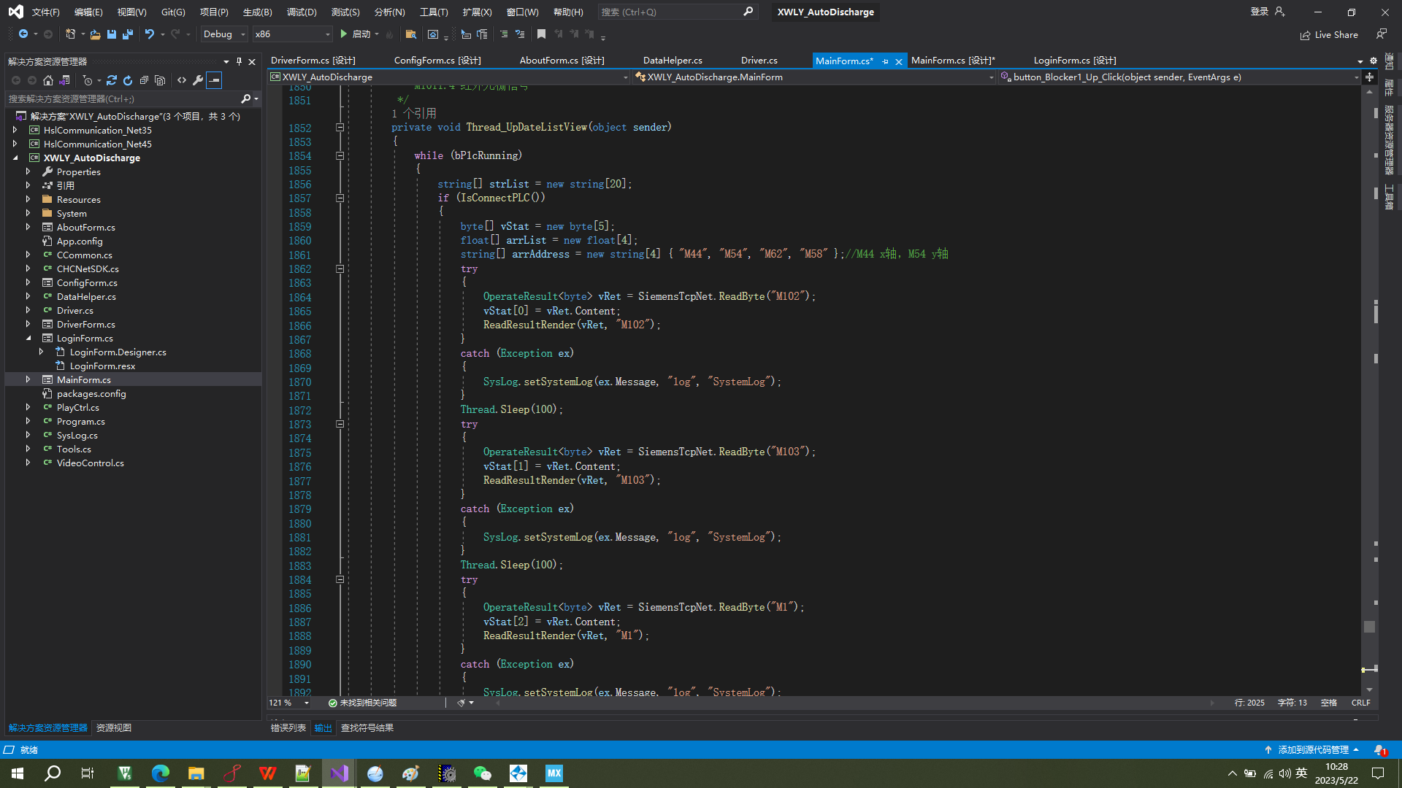Open the 工具(T) menu

[x=434, y=12]
